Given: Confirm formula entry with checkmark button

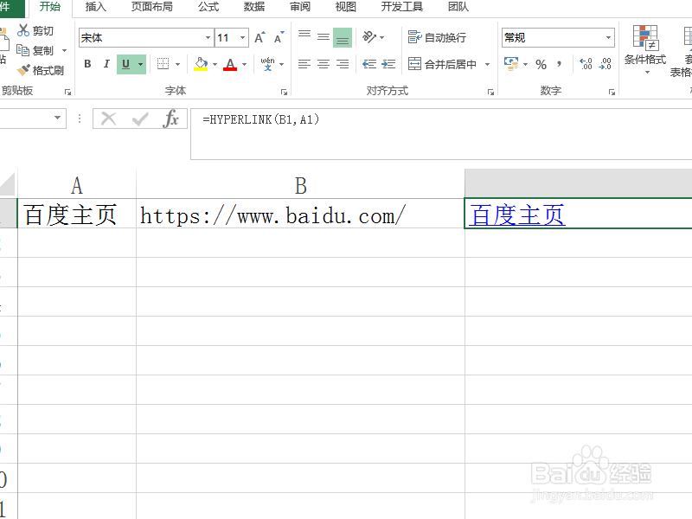Looking at the screenshot, I should click(140, 119).
